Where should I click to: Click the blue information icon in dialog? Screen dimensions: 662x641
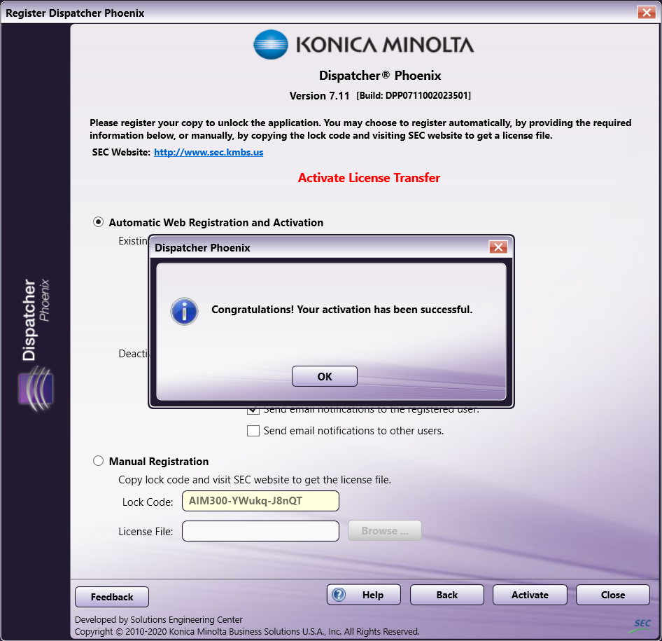point(184,312)
